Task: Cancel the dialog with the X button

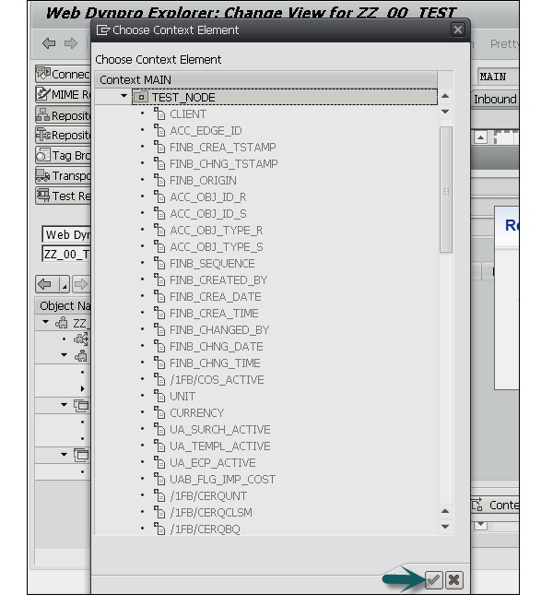Action: coord(453,579)
